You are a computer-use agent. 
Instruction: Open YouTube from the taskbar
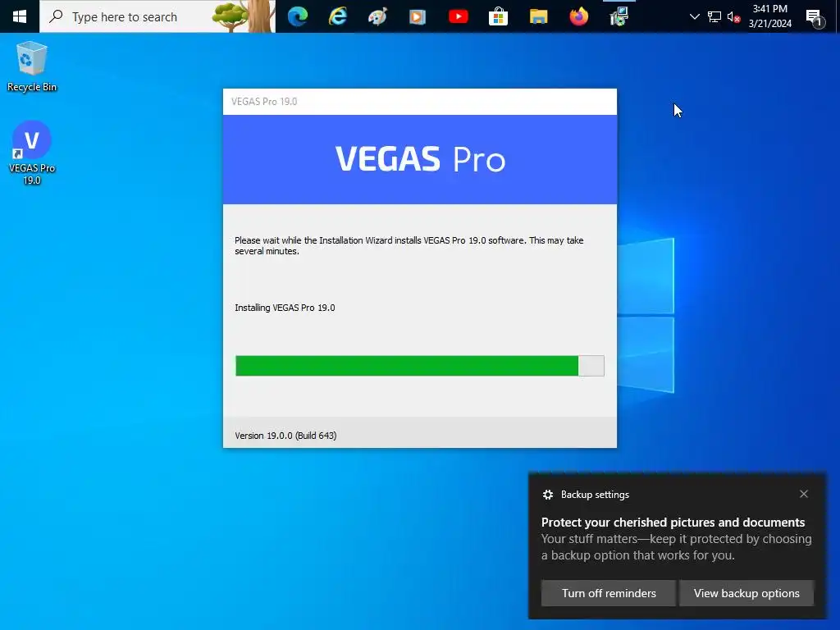coord(458,16)
